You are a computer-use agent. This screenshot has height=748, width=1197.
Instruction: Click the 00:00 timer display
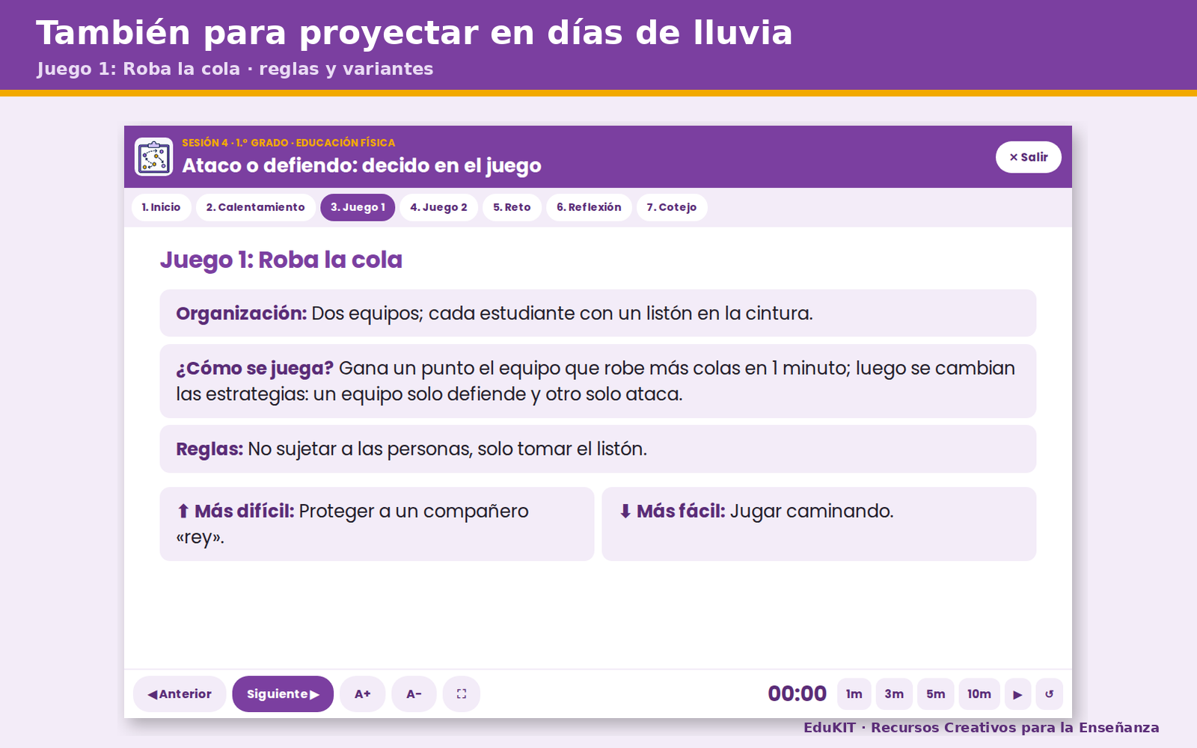(x=798, y=694)
